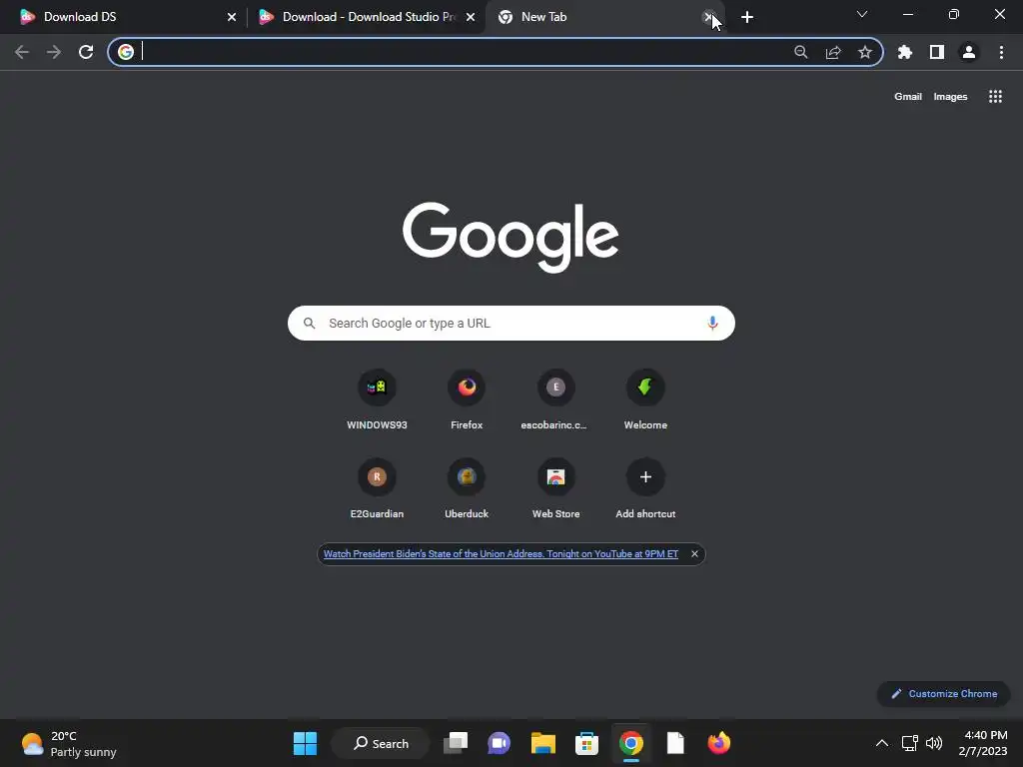This screenshot has width=1023, height=767.
Task: Share this page using the share icon
Action: [x=833, y=52]
